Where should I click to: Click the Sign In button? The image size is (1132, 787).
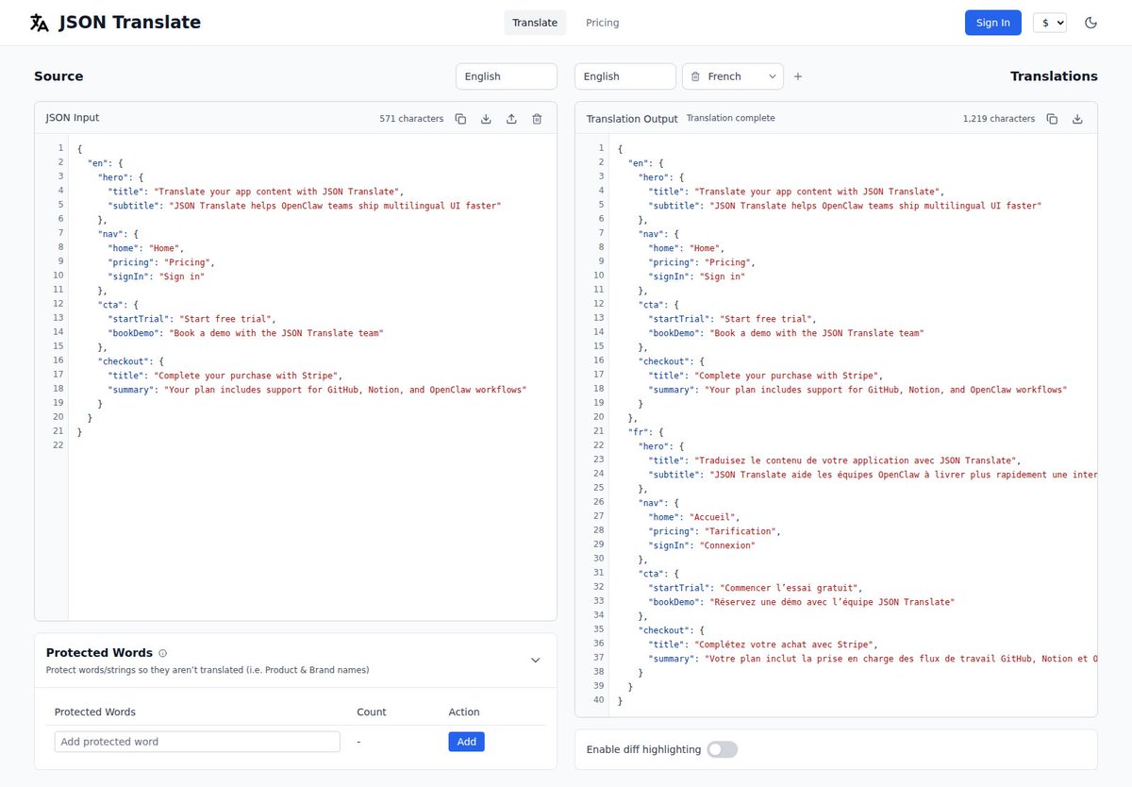click(993, 23)
